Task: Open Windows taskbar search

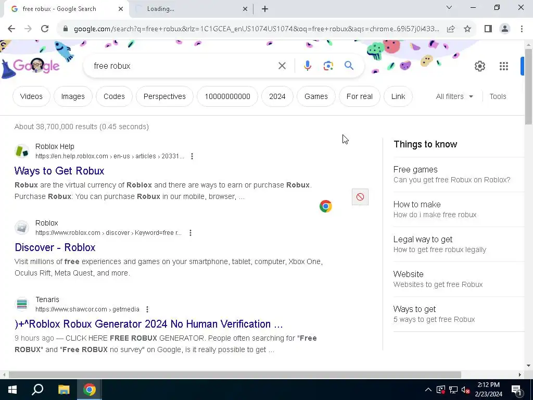Action: [37, 390]
